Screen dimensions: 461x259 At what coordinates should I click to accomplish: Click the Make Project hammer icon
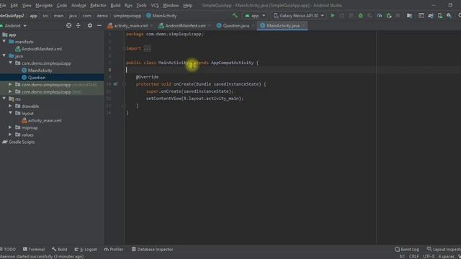(x=235, y=16)
